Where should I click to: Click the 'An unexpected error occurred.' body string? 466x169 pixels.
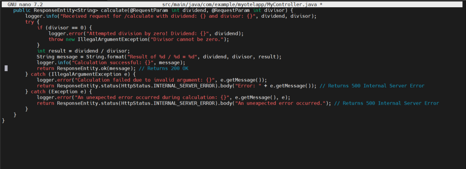pyautogui.click(x=280, y=103)
